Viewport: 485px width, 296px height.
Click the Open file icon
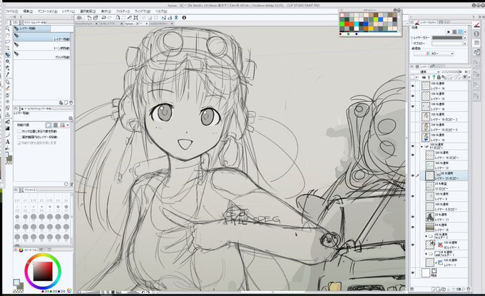(x=96, y=18)
